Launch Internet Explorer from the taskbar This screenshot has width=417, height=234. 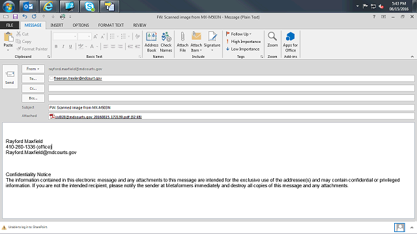[x=48, y=6]
